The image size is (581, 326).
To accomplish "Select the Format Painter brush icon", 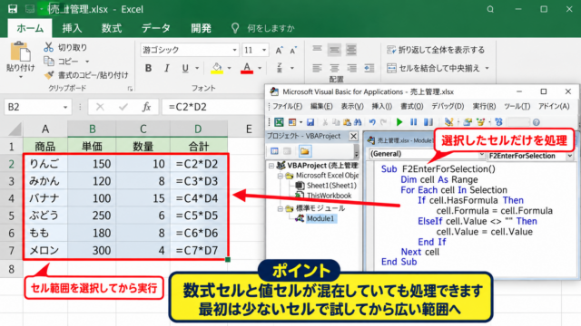I will pos(48,75).
